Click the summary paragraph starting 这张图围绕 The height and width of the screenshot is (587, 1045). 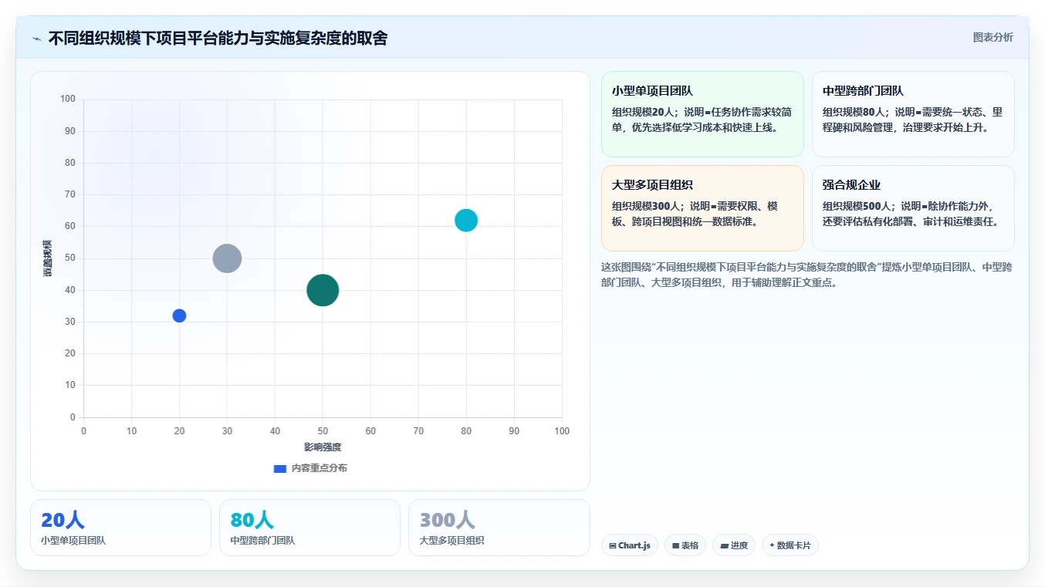(807, 275)
